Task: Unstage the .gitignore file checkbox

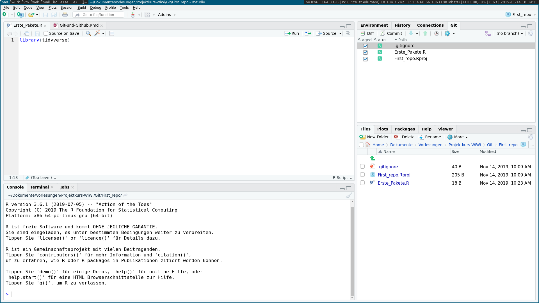Action: pos(365,46)
